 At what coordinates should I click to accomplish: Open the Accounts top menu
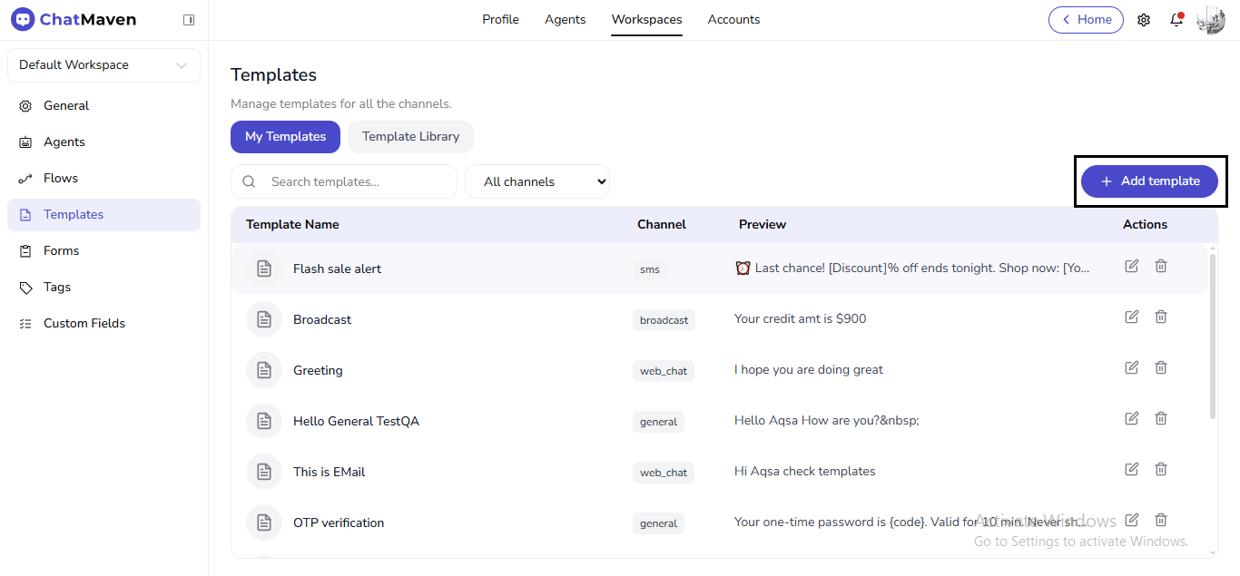(733, 20)
